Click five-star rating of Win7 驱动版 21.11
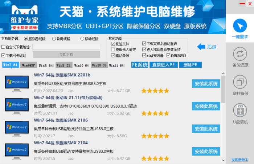Screen dimensions: 254x164 (155, 113)
